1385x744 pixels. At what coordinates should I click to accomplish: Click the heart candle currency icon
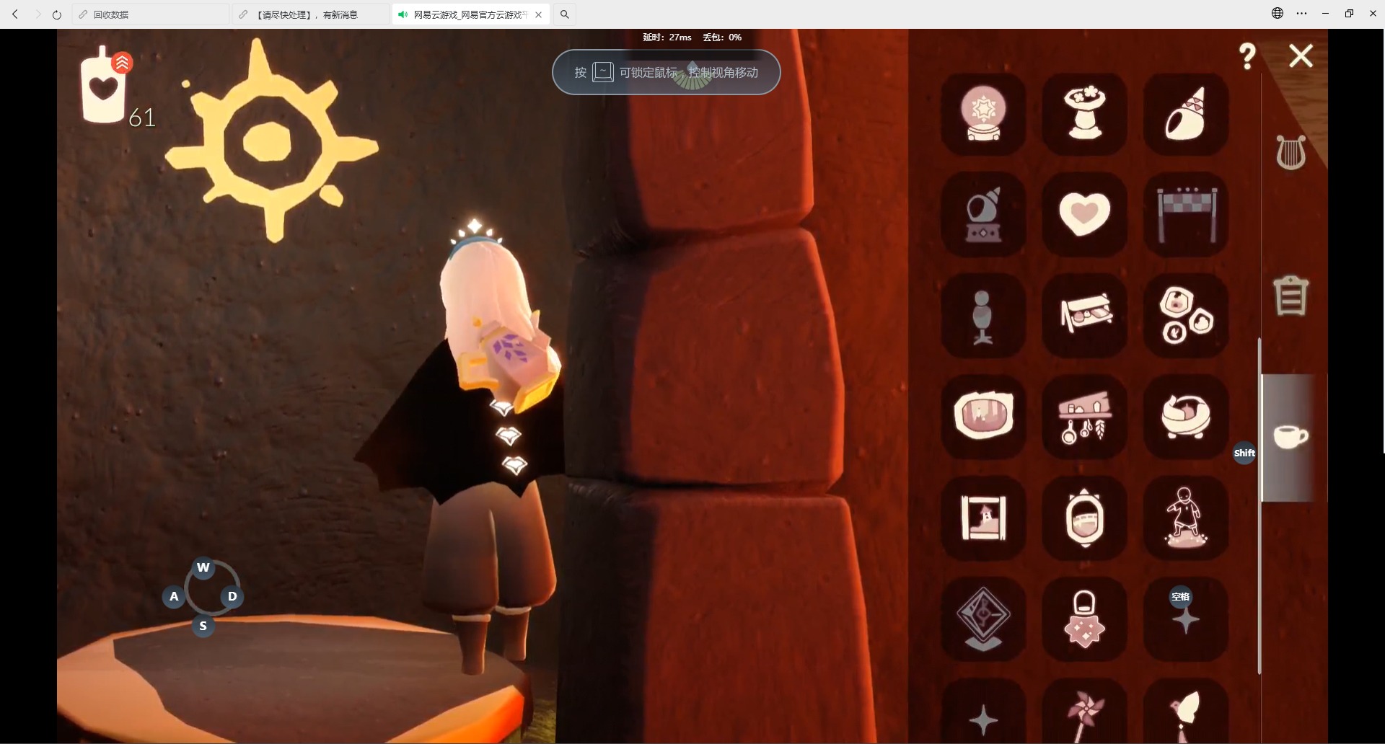tap(104, 85)
